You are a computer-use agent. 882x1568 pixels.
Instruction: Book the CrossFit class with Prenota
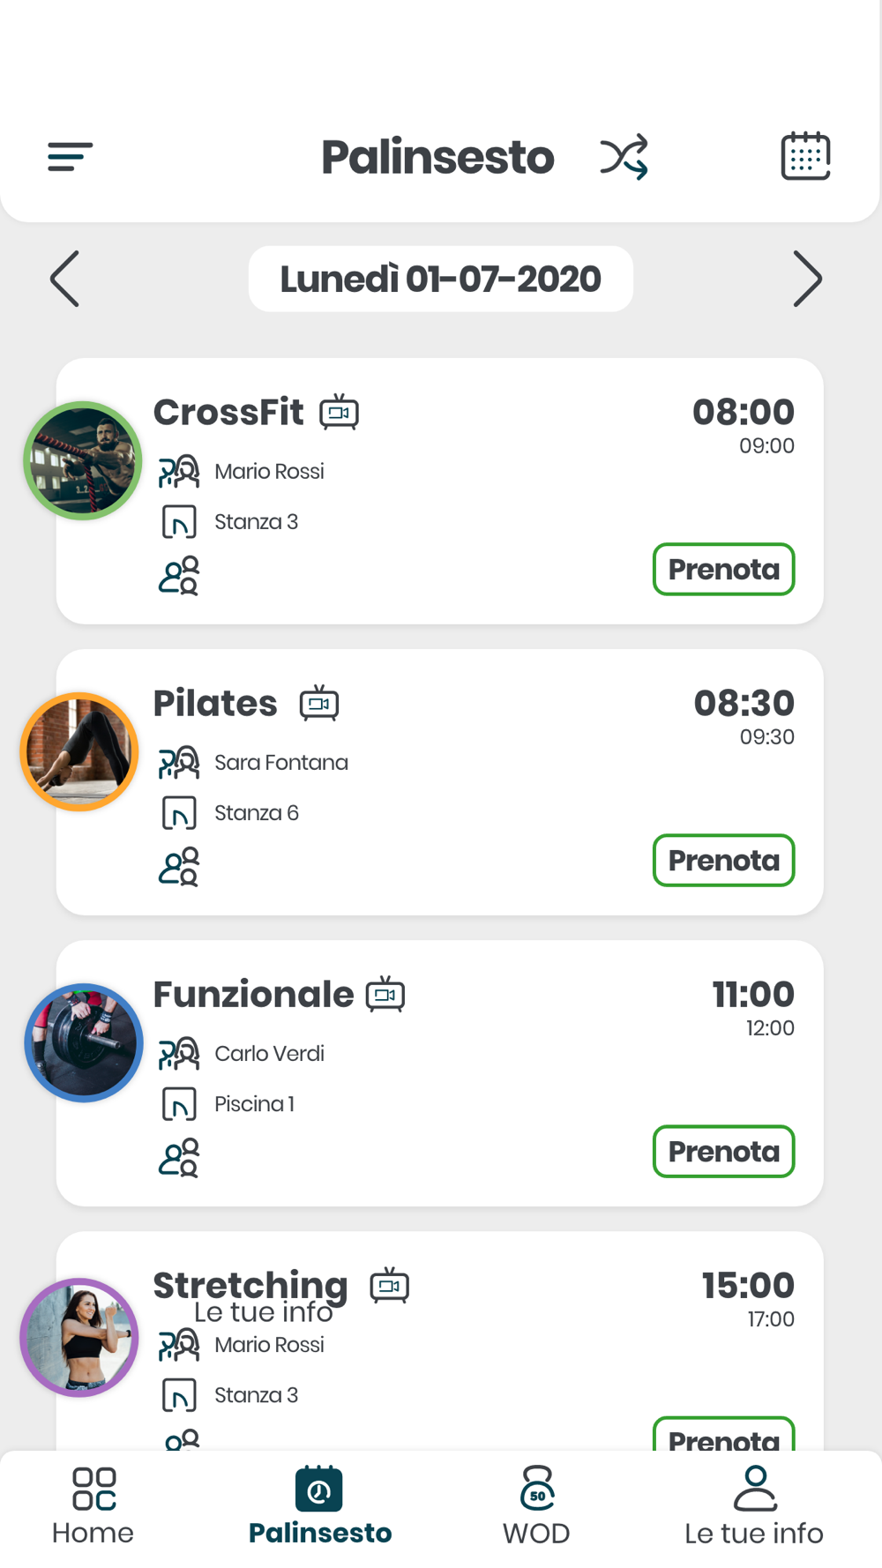pyautogui.click(x=724, y=569)
